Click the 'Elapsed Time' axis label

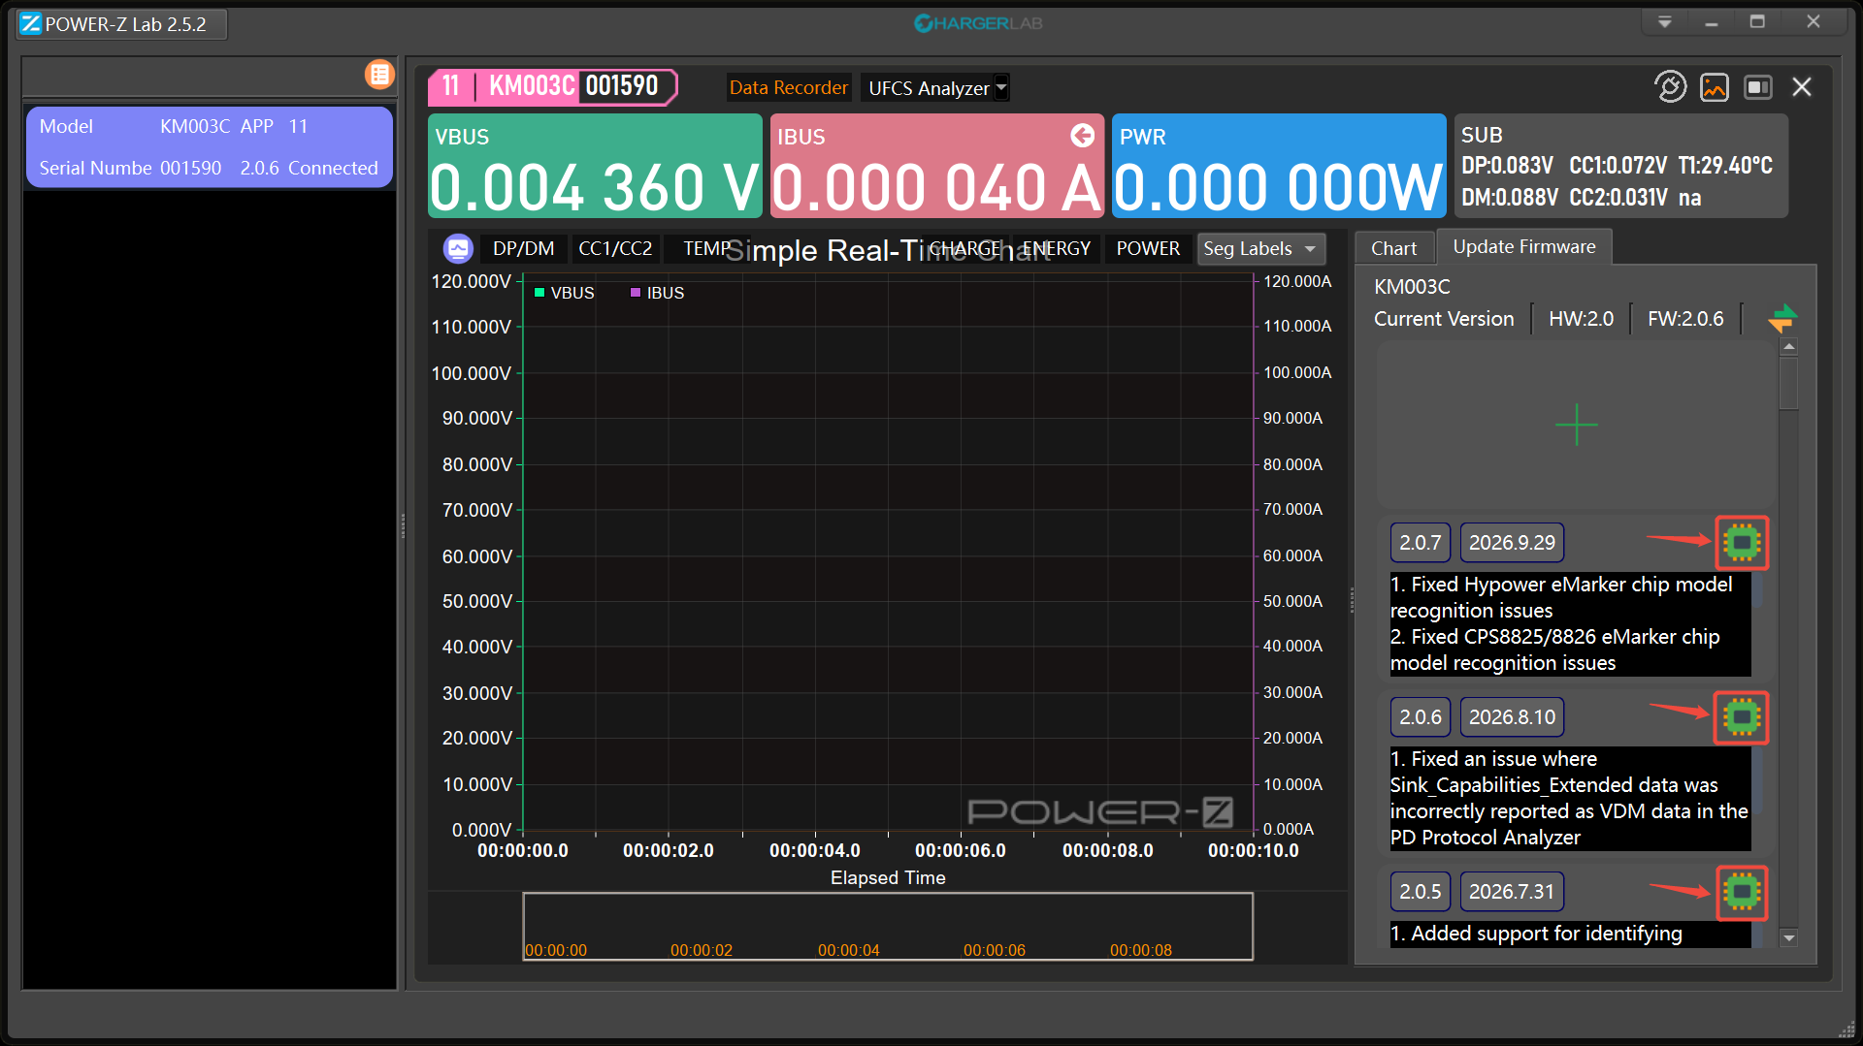pos(888,877)
